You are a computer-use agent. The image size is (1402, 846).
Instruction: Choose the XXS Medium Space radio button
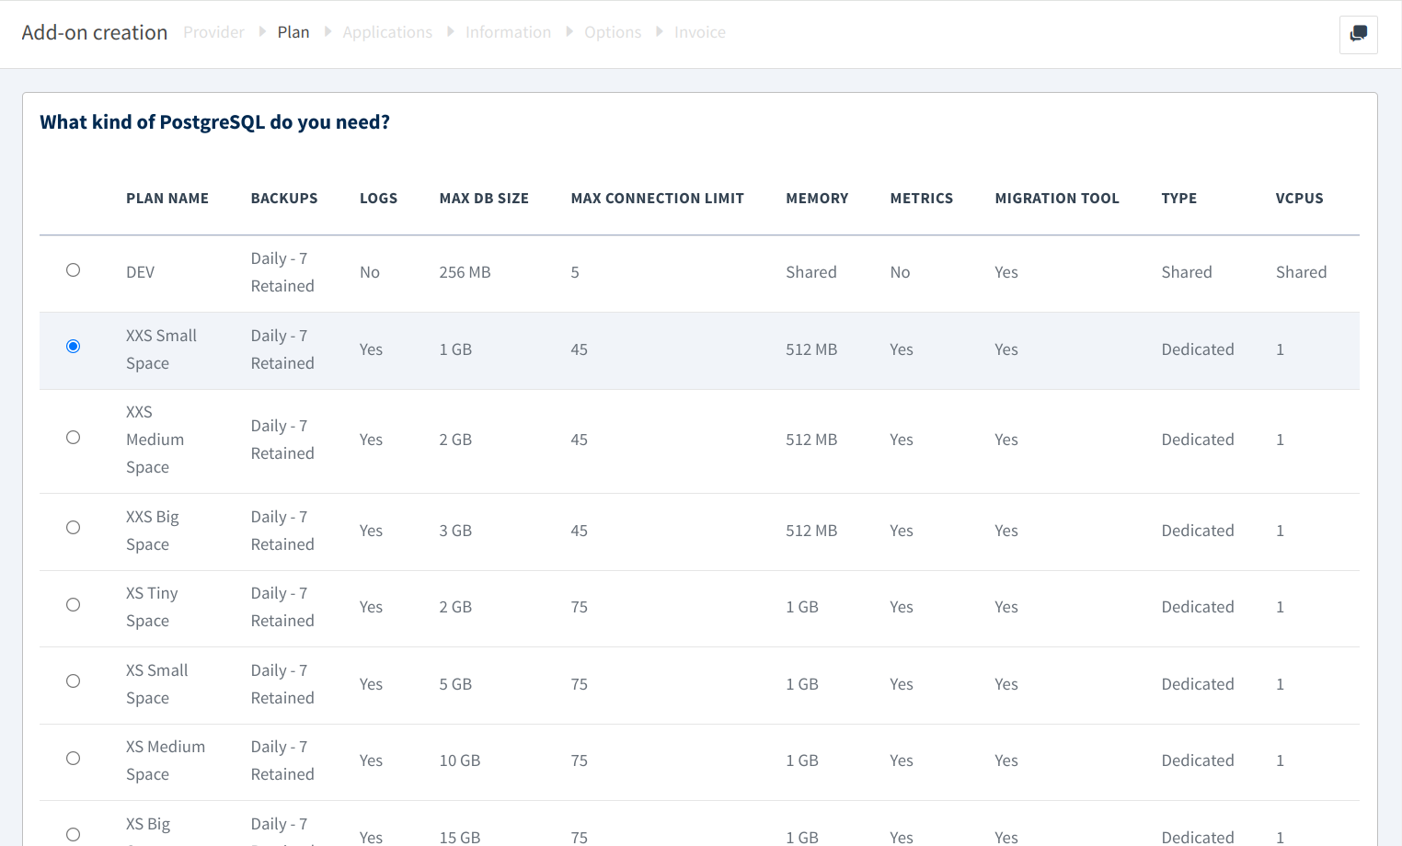coord(74,438)
